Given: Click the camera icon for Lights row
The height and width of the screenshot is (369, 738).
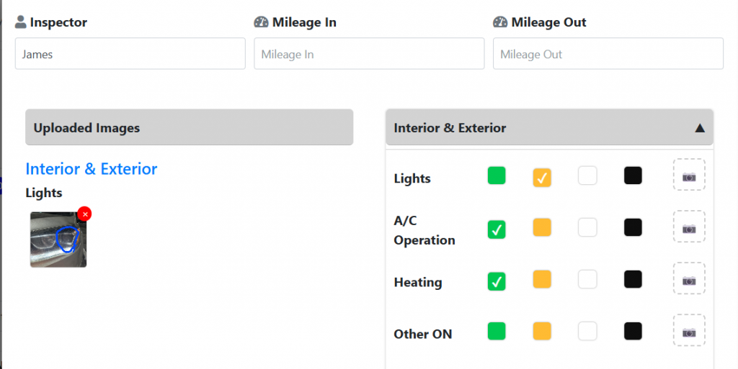Looking at the screenshot, I should click(x=689, y=176).
